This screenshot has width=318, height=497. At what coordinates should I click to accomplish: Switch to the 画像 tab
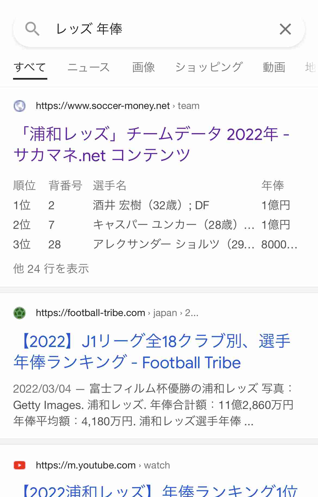point(144,67)
